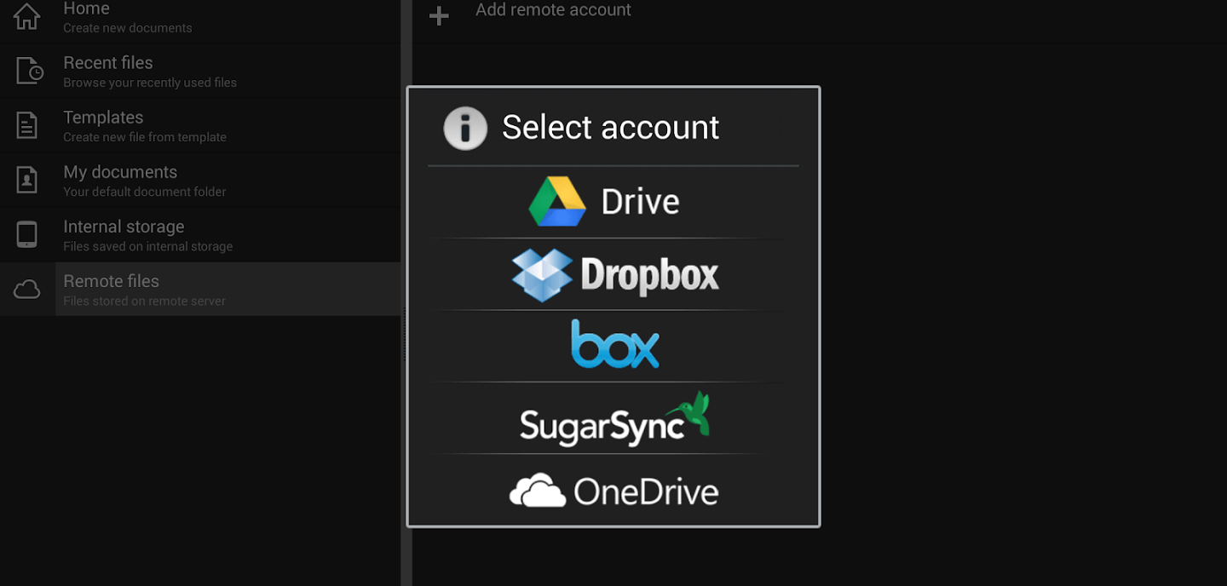Click the Dropbox open box logo
This screenshot has width=1227, height=586.
tap(542, 275)
